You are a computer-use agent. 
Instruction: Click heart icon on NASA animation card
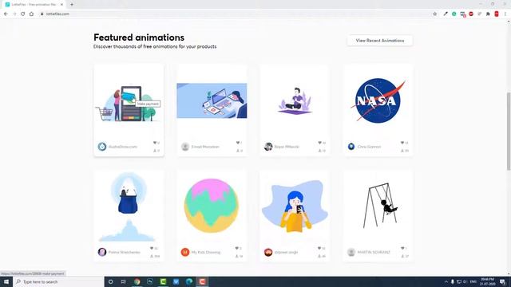pos(402,143)
